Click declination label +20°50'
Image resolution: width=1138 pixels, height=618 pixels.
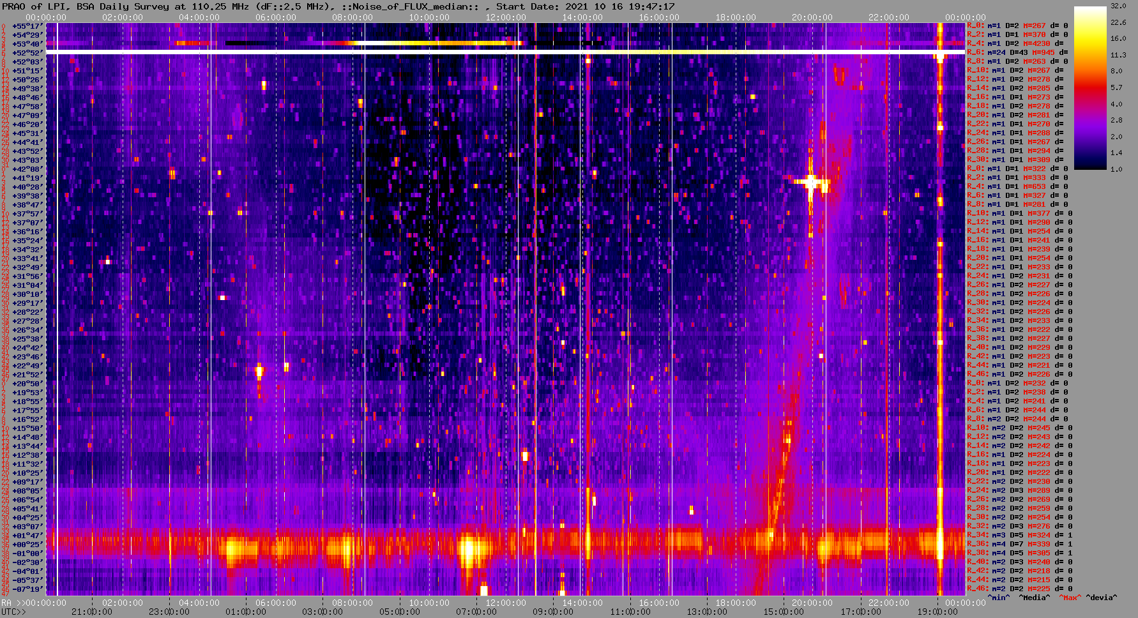[x=27, y=384]
